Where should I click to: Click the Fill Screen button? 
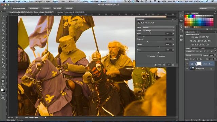pos(58,8)
